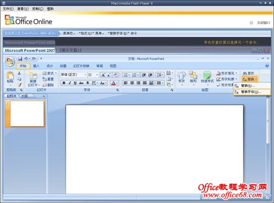This screenshot has height=203, width=274.
Task: Expand the Layout dropdown in slides group
Action: [49, 74]
